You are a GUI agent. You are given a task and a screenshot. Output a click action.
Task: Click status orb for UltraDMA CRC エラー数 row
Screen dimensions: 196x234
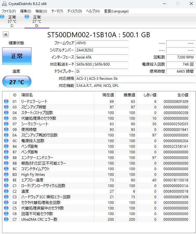(6, 219)
